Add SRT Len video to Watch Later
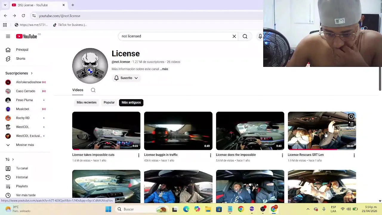The height and width of the screenshot is (215, 382). pyautogui.click(x=351, y=116)
